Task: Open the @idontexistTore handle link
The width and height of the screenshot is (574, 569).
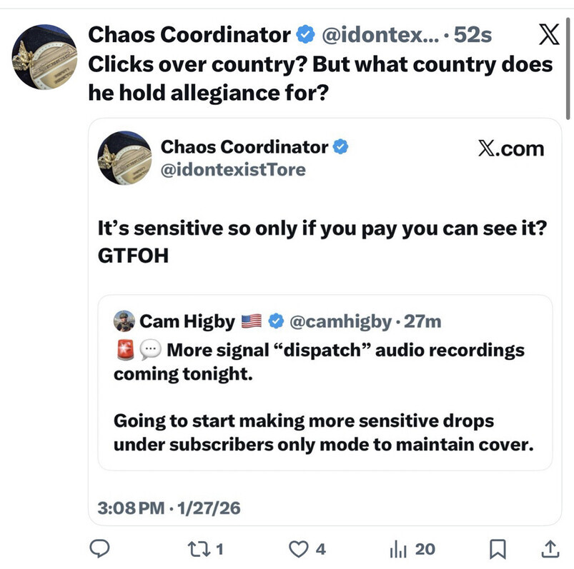Action: pos(233,170)
